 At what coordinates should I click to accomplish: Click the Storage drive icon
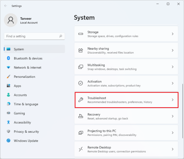tap(81, 34)
